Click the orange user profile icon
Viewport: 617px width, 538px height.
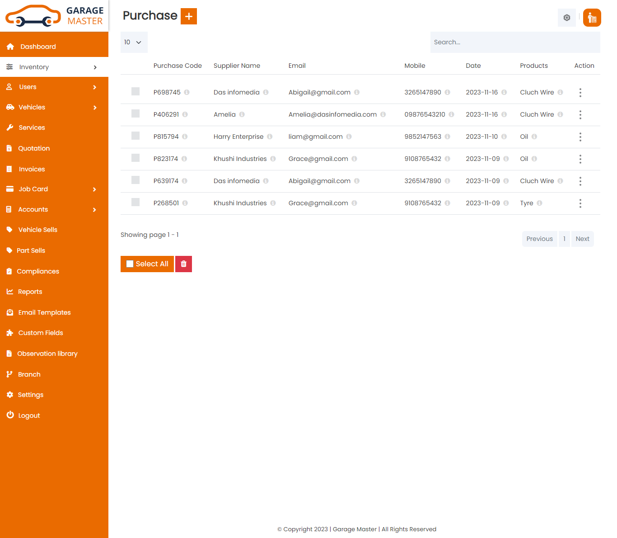tap(592, 18)
